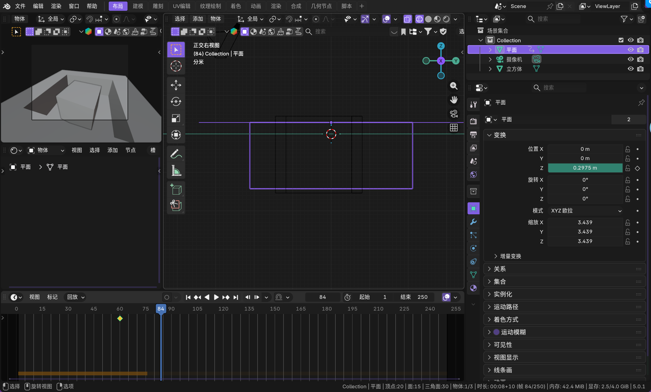This screenshot has width=651, height=392.
Task: Open the Modifiers wrench properties tab
Action: pyautogui.click(x=473, y=222)
